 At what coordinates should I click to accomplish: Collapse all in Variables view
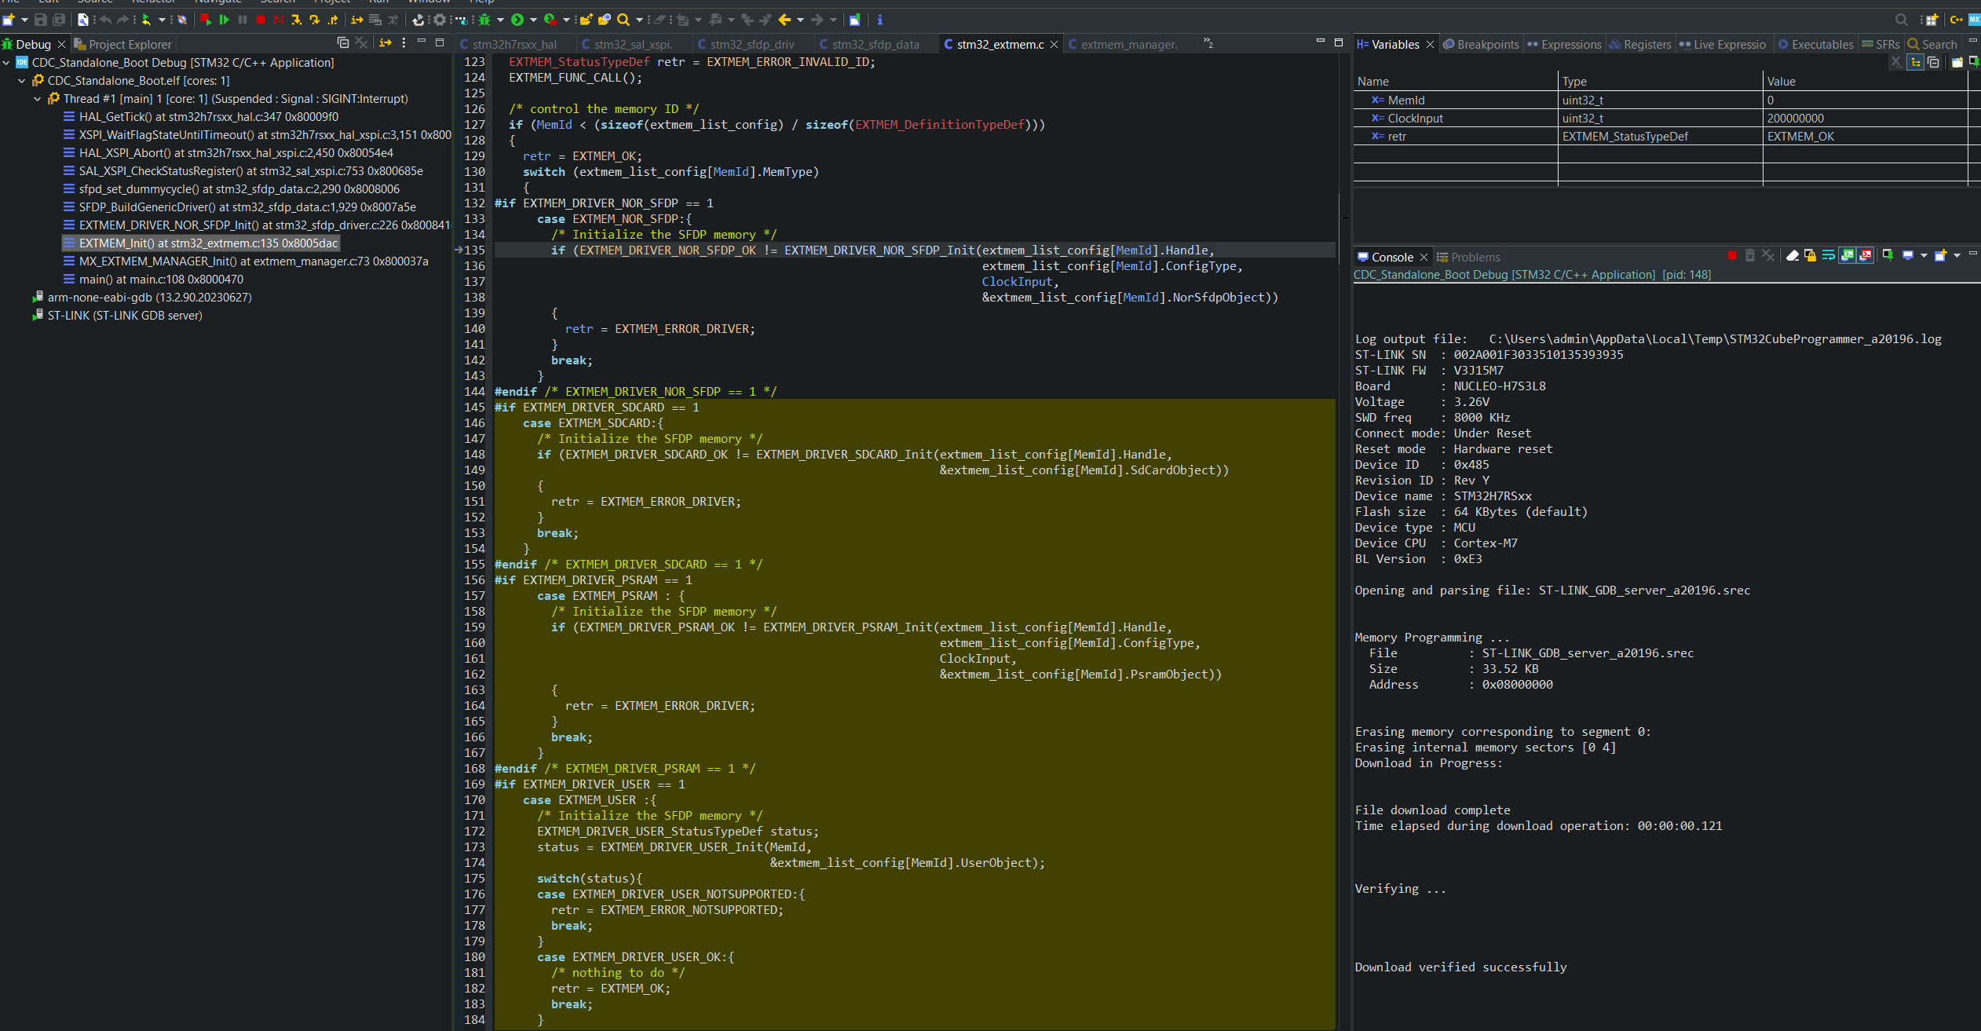[x=1933, y=63]
